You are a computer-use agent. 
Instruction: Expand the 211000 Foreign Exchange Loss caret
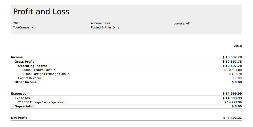65,102
